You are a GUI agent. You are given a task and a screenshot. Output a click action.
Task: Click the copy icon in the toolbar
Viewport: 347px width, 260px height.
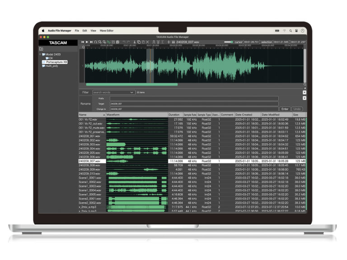[139, 42]
